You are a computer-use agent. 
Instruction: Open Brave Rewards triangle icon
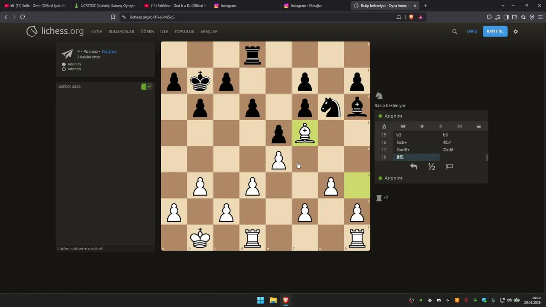(x=421, y=17)
